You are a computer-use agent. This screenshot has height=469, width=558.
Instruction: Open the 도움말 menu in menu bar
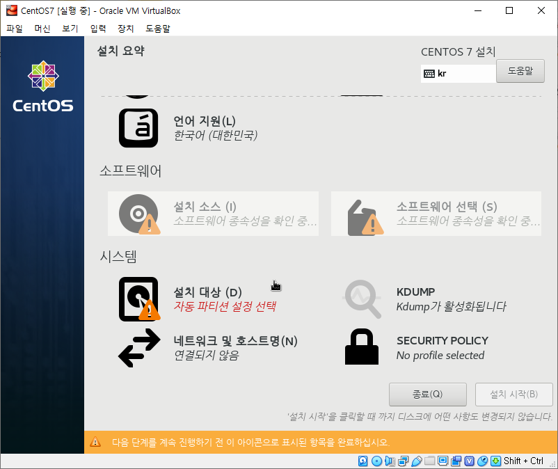158,29
